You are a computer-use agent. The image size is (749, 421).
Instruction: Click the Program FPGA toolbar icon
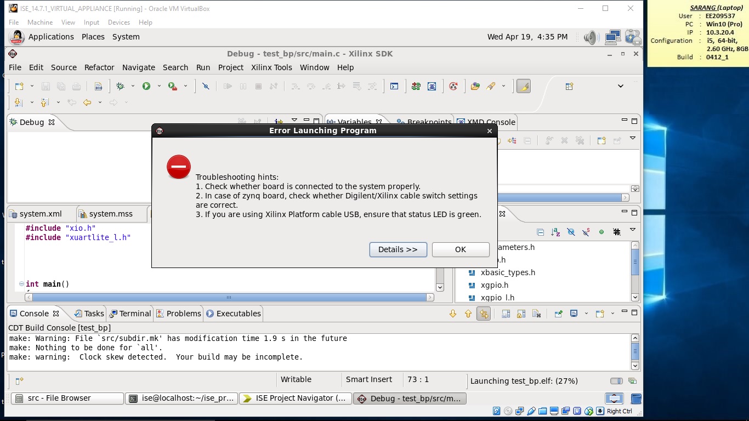point(415,87)
